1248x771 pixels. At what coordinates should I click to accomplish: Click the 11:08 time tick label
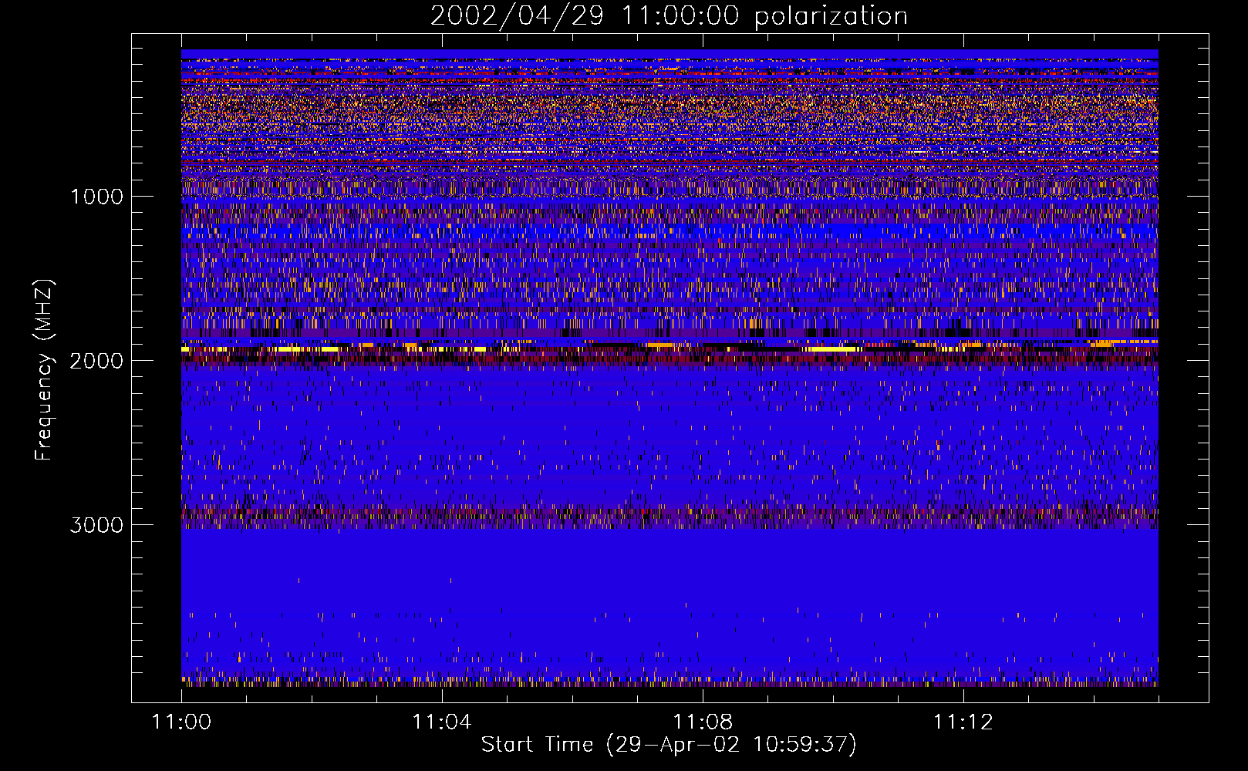703,722
